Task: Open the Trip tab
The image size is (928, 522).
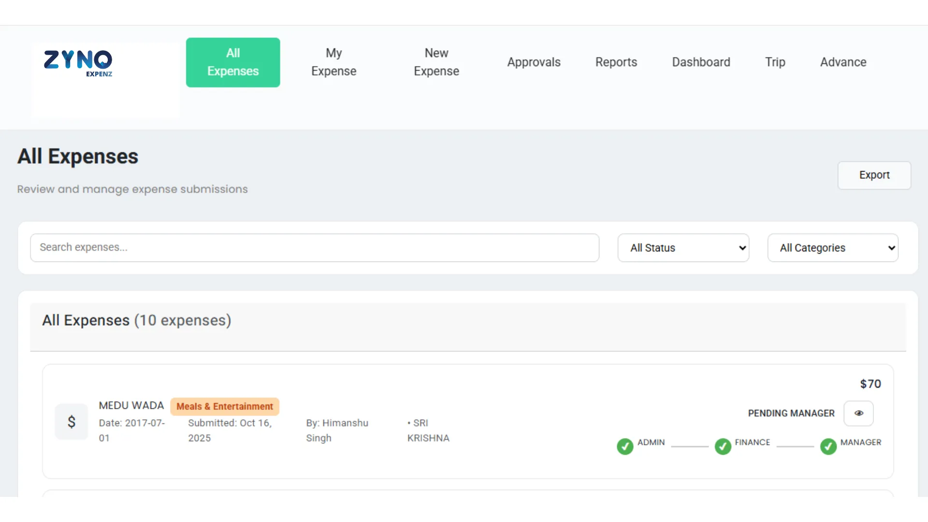Action: pos(775,62)
